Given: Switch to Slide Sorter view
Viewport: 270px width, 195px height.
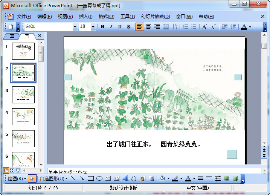Looking at the screenshot, I should coord(12,170).
